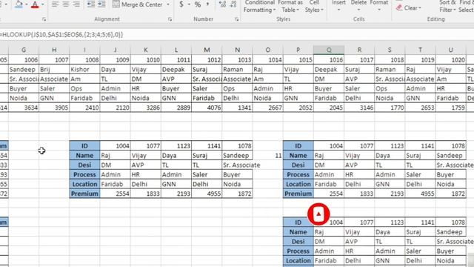The width and height of the screenshot is (474, 267).
Task: Select column M header
Action: coord(207,50)
